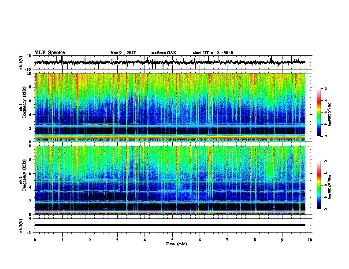Click the '8' kHz tick on ch.2 spectrogram axis
The width and height of the screenshot is (349, 269).
coord(30,160)
